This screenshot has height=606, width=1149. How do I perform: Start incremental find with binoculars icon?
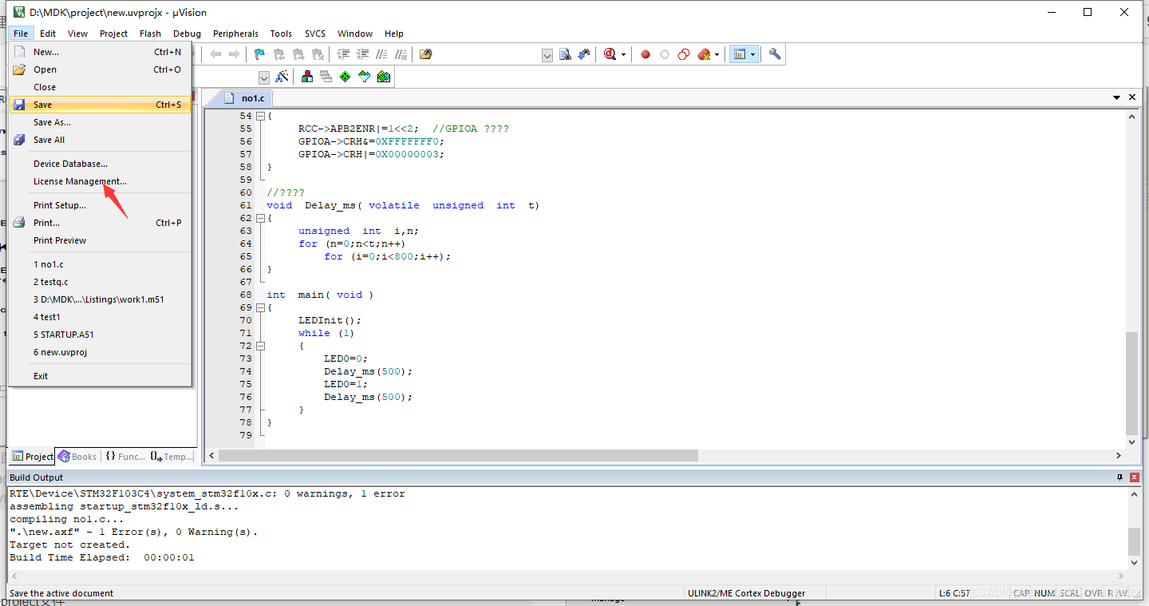coord(584,54)
